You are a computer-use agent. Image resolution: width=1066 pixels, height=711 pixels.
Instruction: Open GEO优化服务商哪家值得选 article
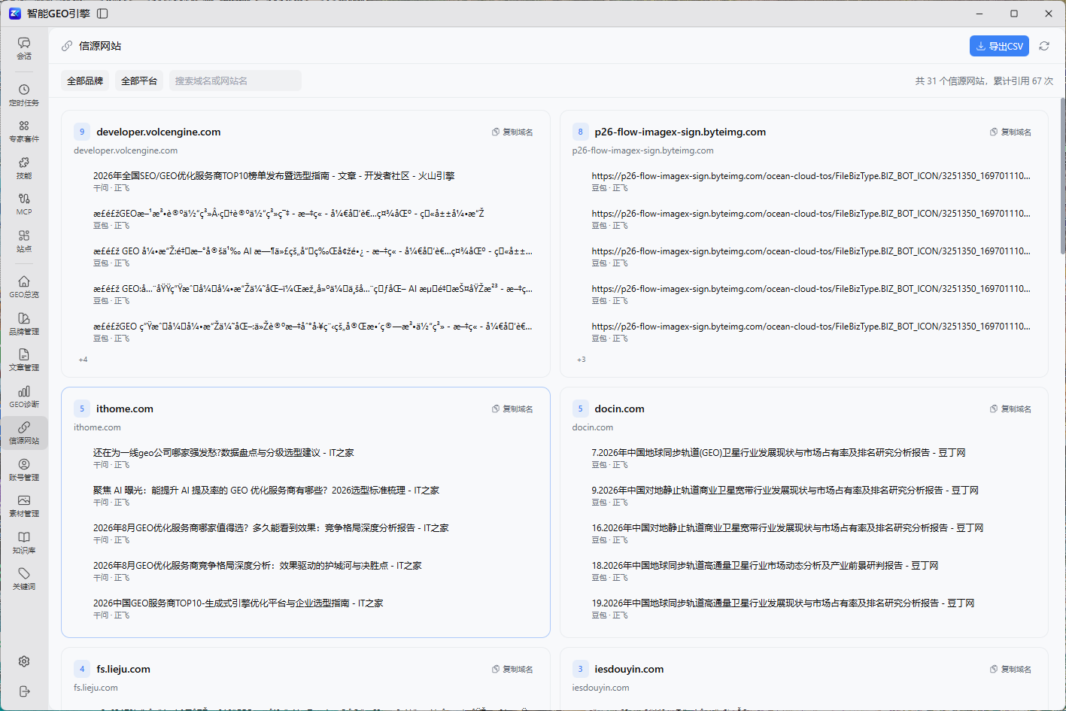click(271, 528)
